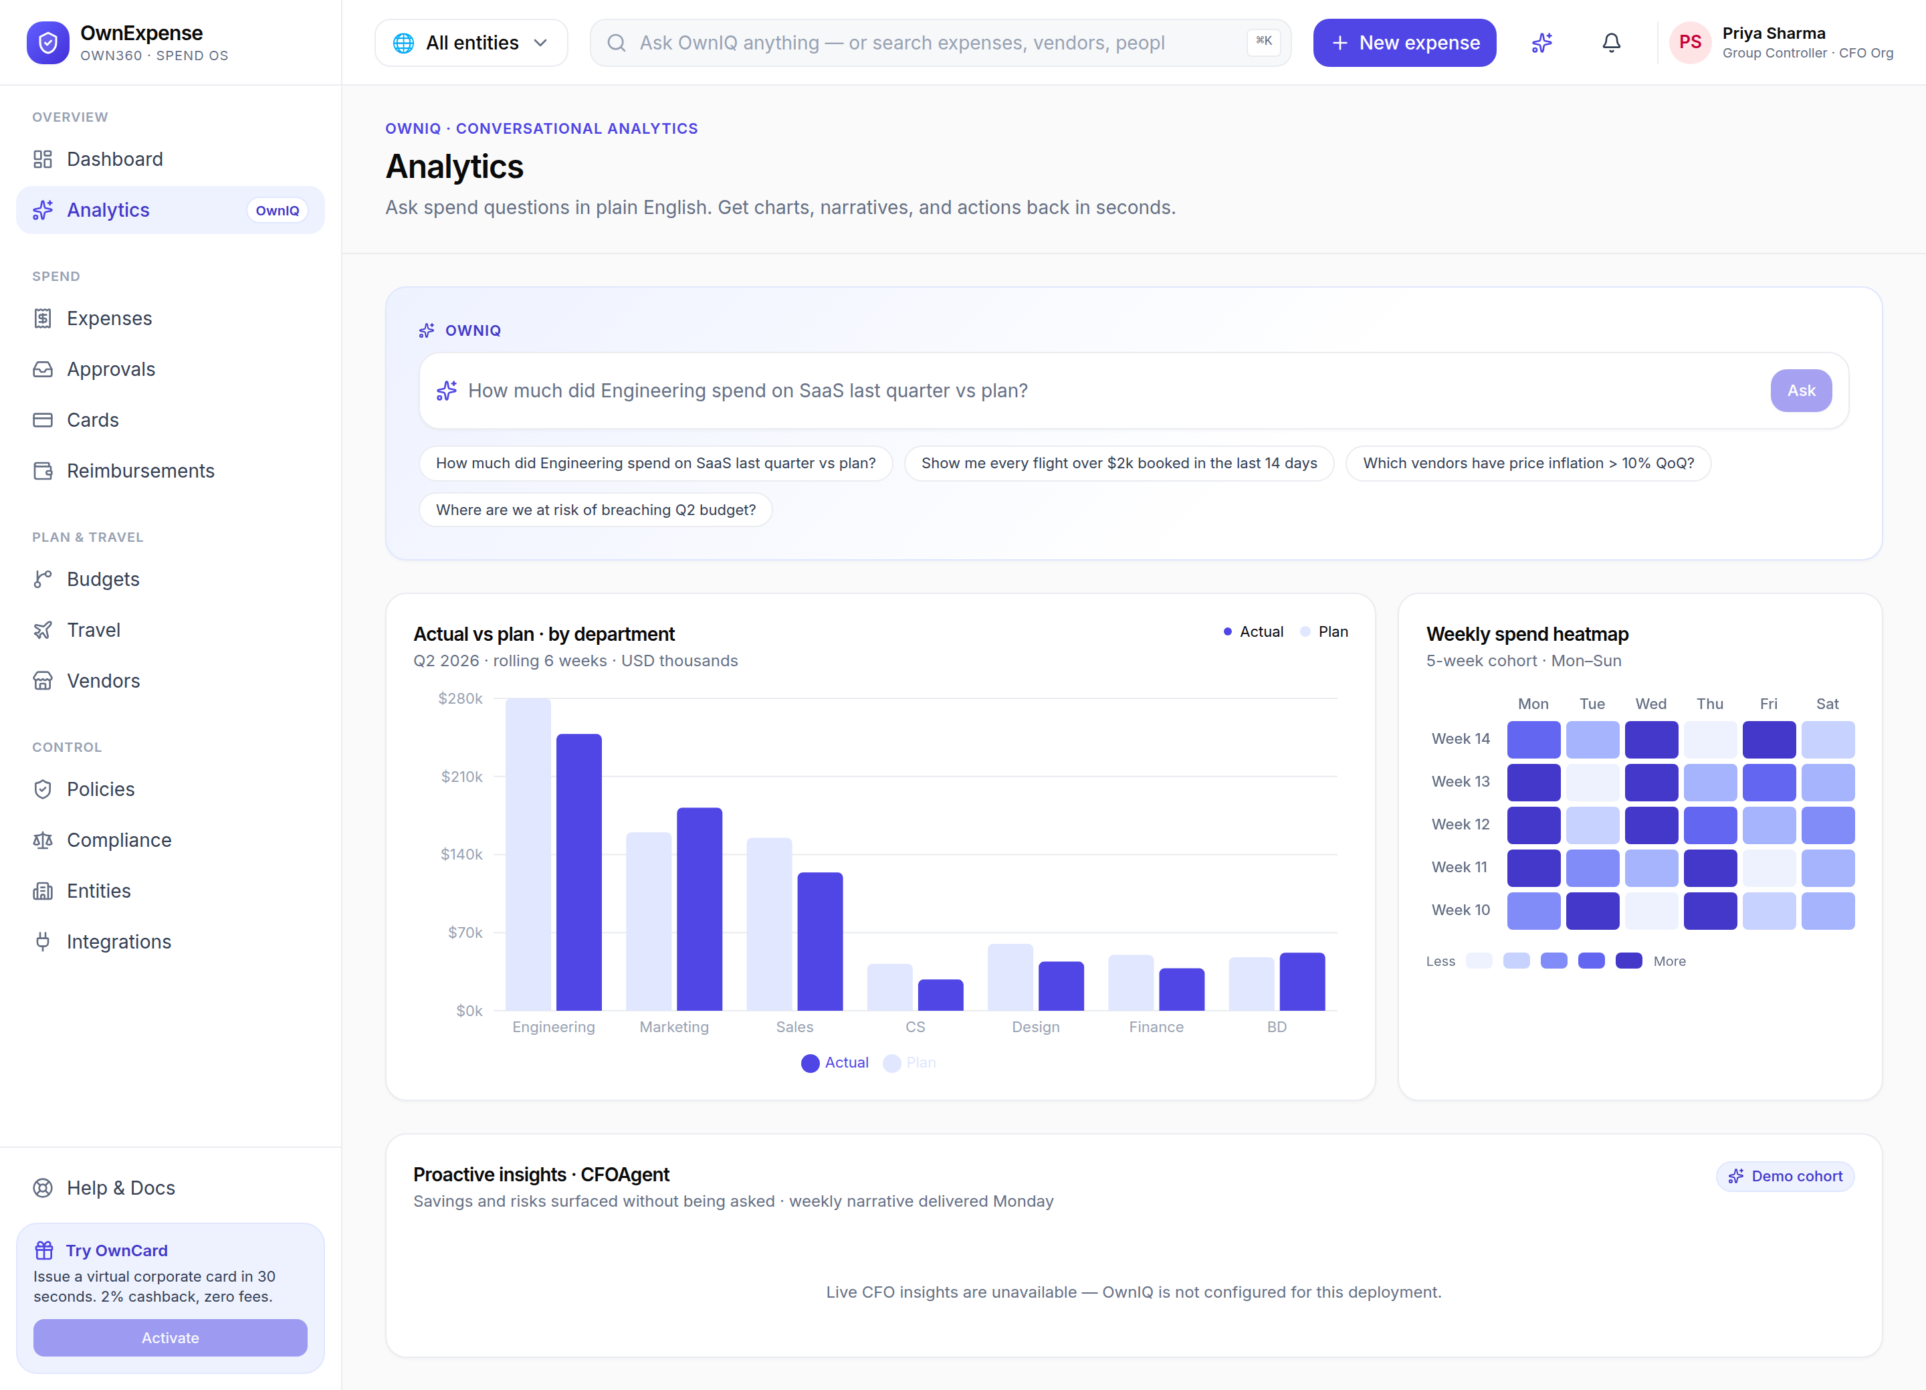The image size is (1926, 1390).
Task: Click the Travel airplane icon
Action: (42, 630)
